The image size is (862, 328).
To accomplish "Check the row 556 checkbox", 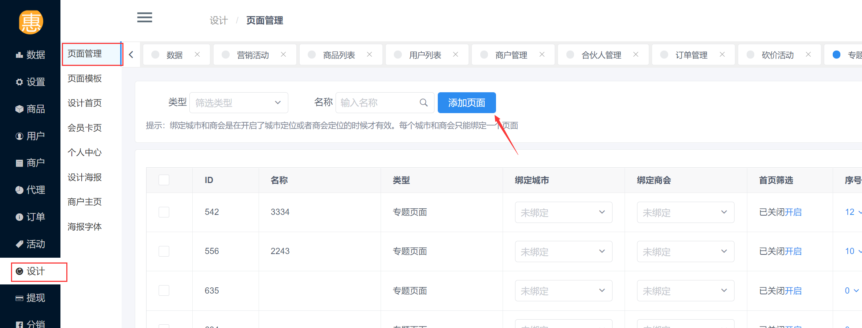I will [164, 251].
